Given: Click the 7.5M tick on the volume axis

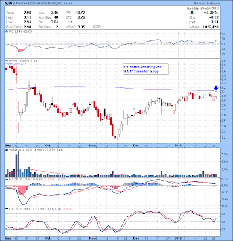Looking at the screenshot, I should (225, 154).
